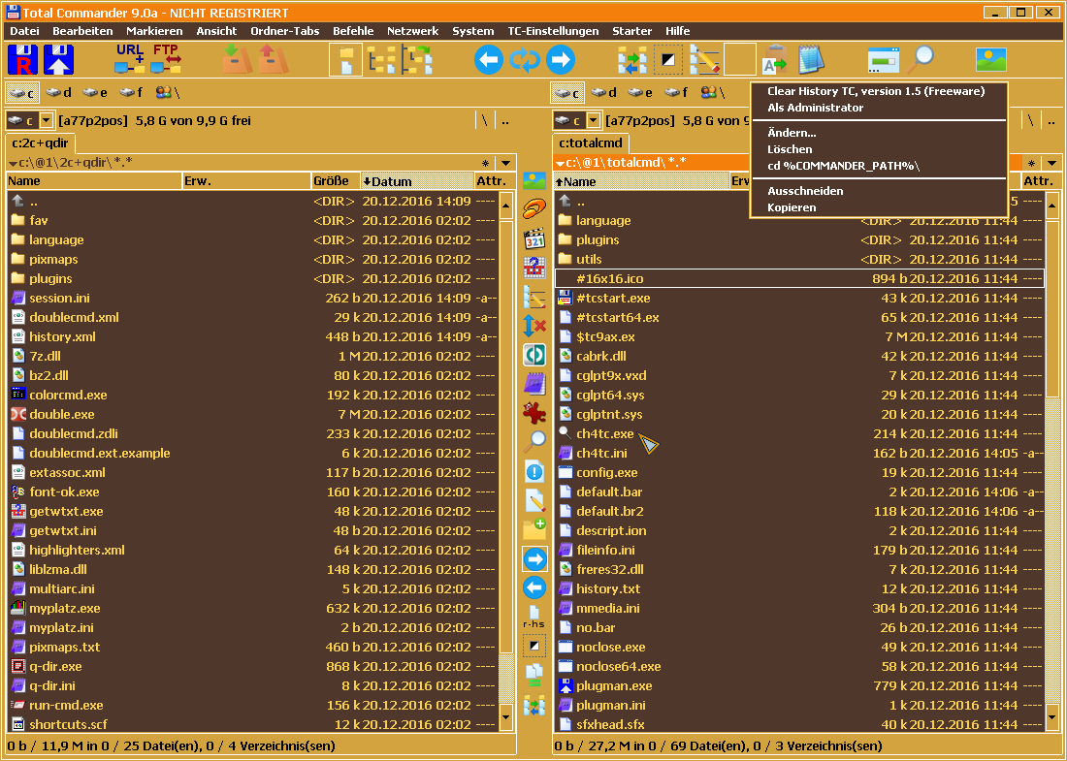Sort left panel by Größe column
1067x761 pixels.
336,181
